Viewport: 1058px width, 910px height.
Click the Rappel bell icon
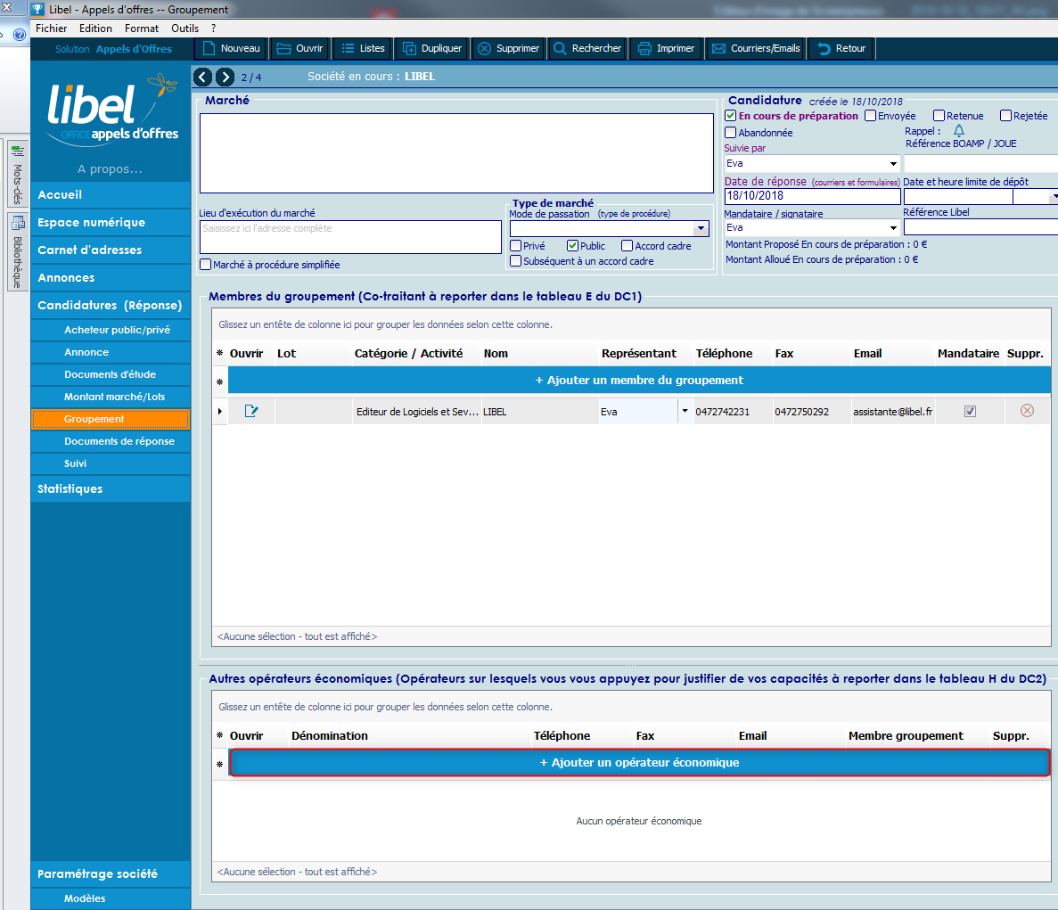[959, 131]
